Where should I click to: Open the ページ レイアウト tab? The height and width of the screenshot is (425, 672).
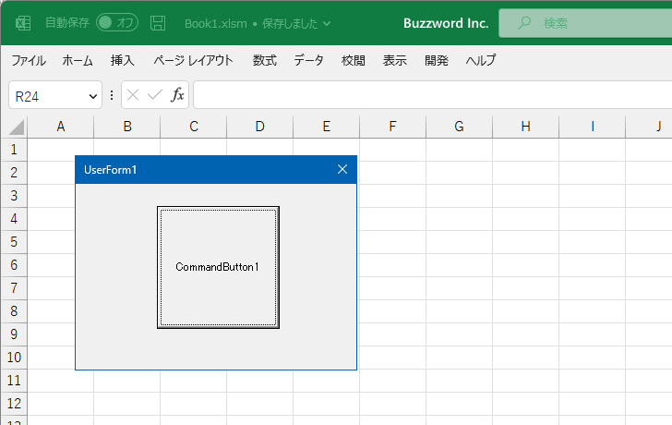(x=193, y=60)
